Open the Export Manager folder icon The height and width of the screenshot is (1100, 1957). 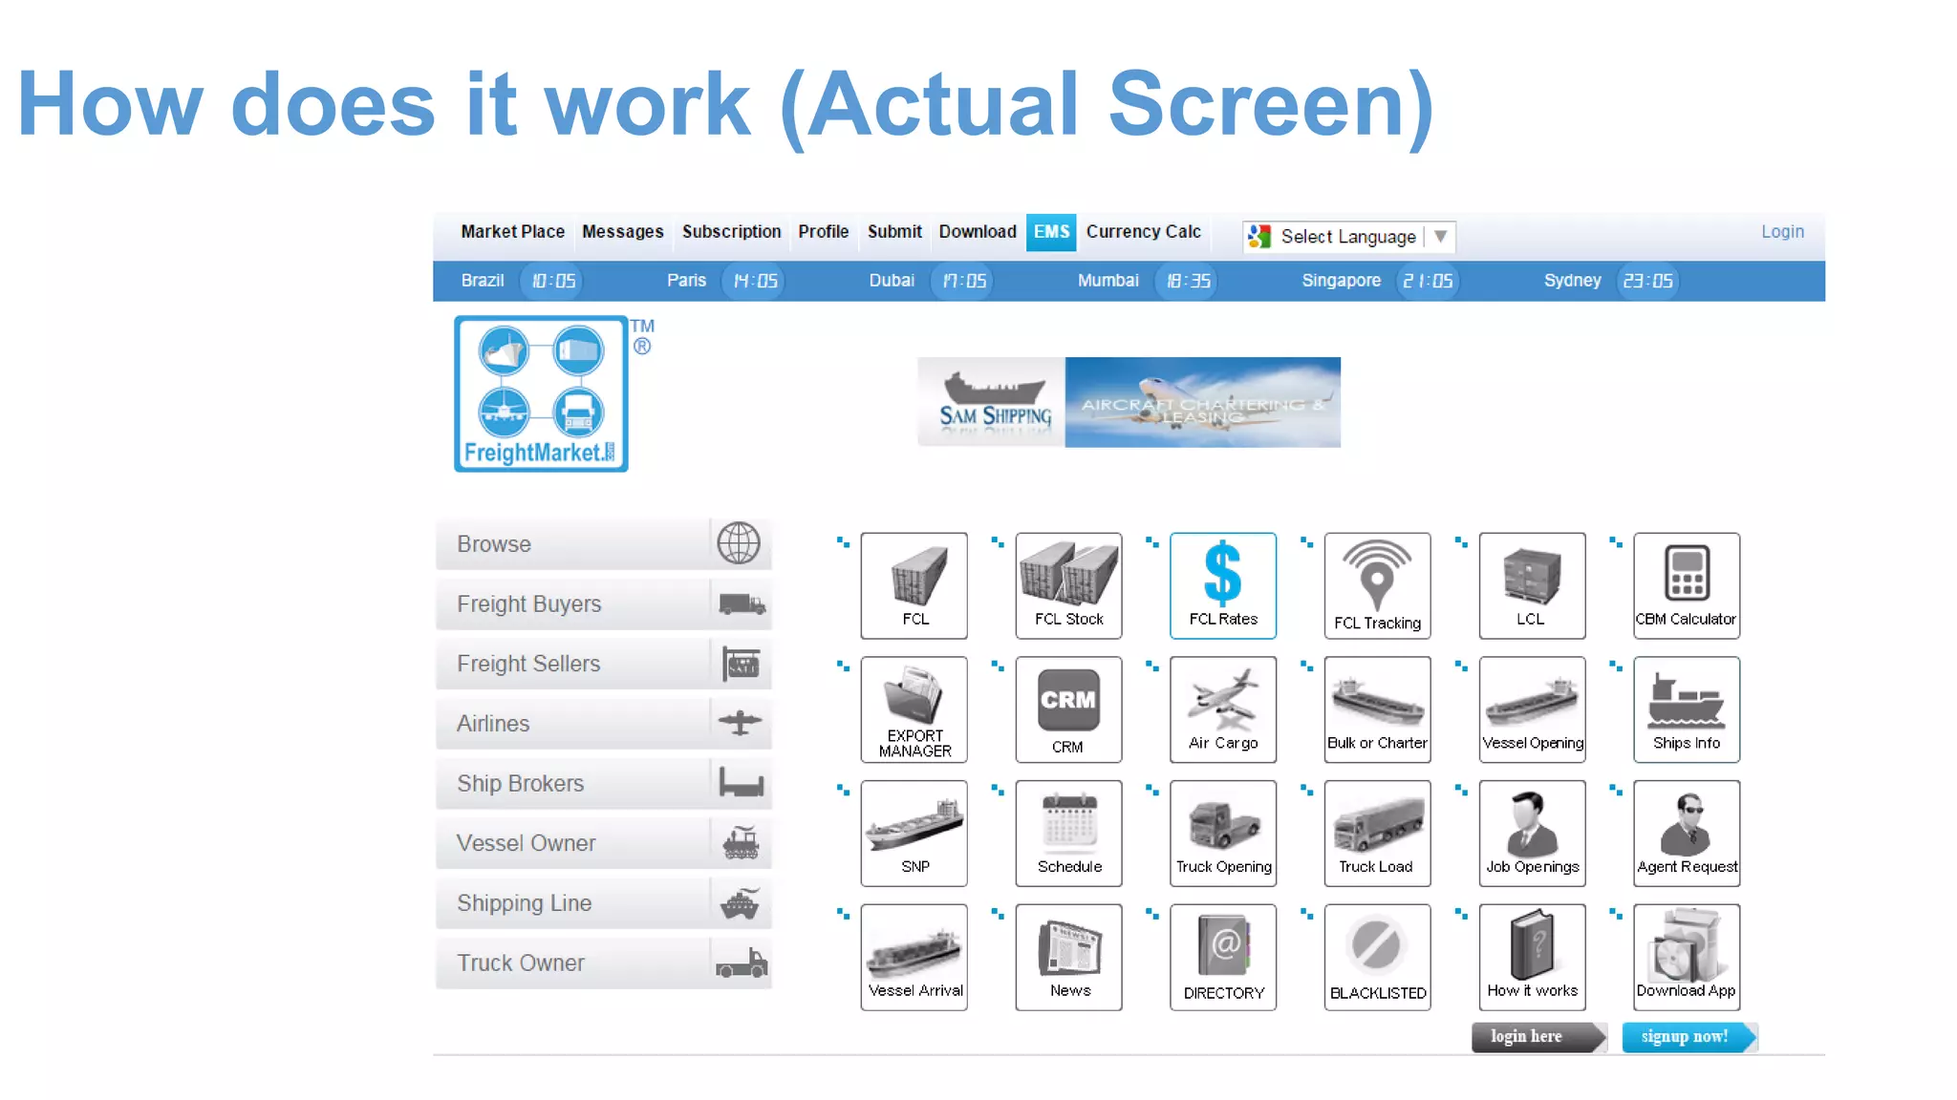(914, 709)
